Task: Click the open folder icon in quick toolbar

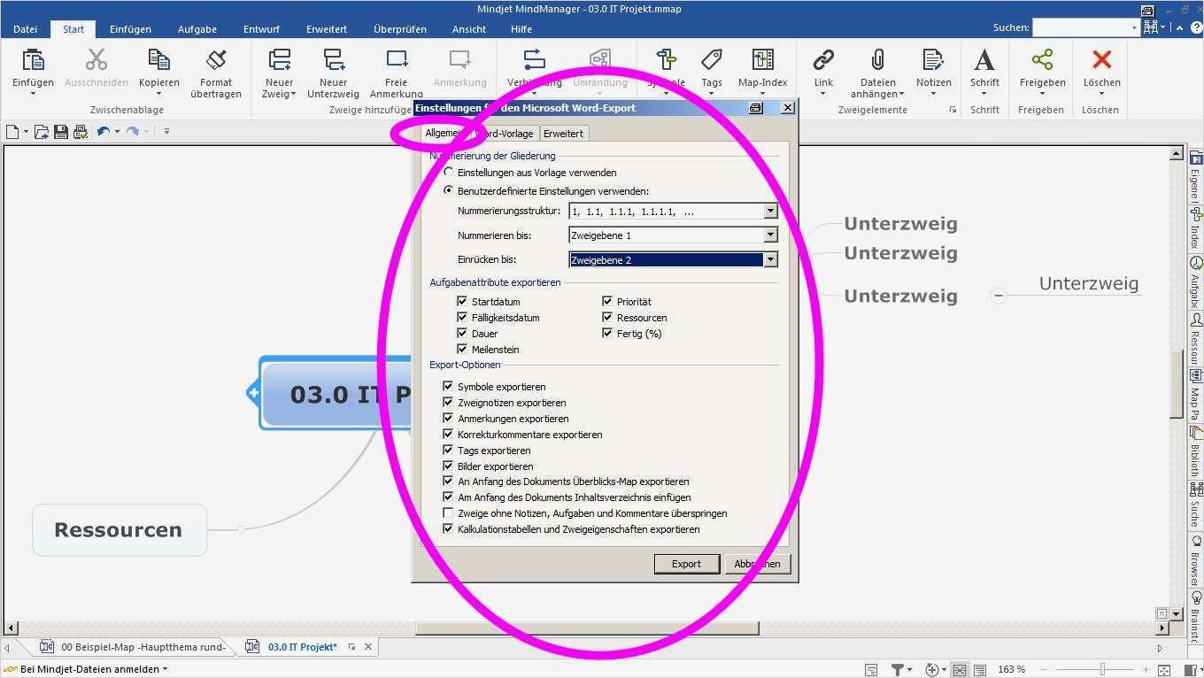Action: tap(42, 132)
